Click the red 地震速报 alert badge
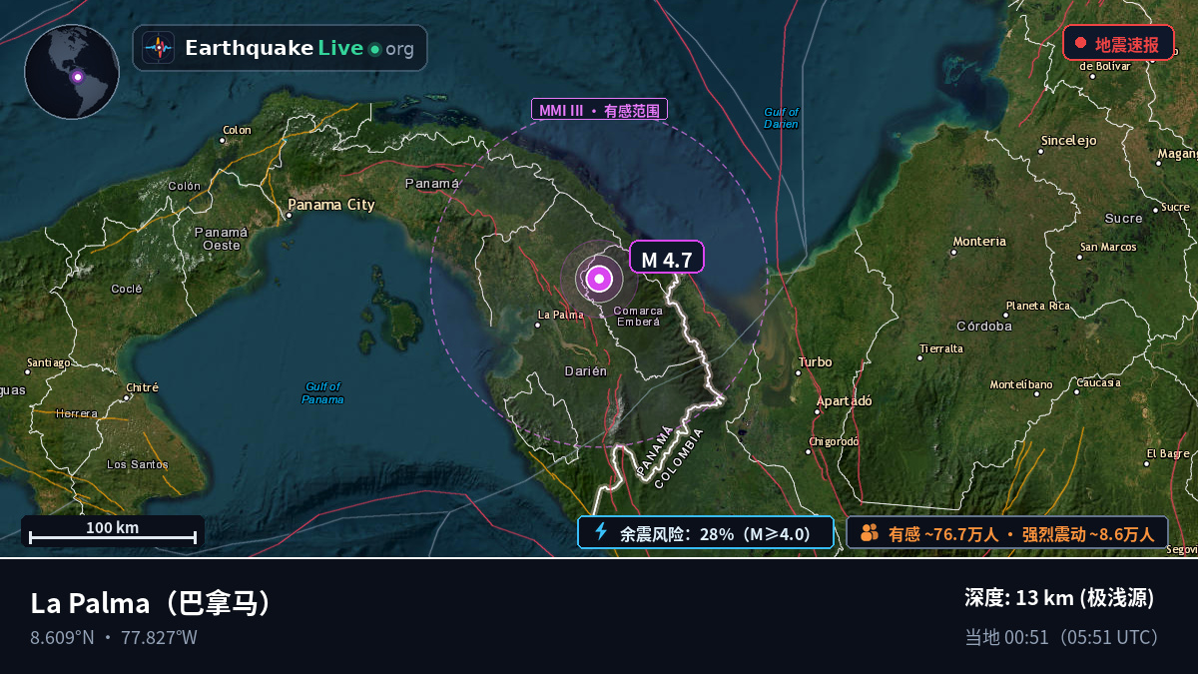 point(1118,43)
